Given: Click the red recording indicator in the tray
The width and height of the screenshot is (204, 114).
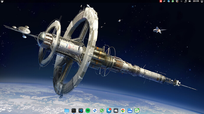Looking at the screenshot, I should pyautogui.click(x=161, y=1).
